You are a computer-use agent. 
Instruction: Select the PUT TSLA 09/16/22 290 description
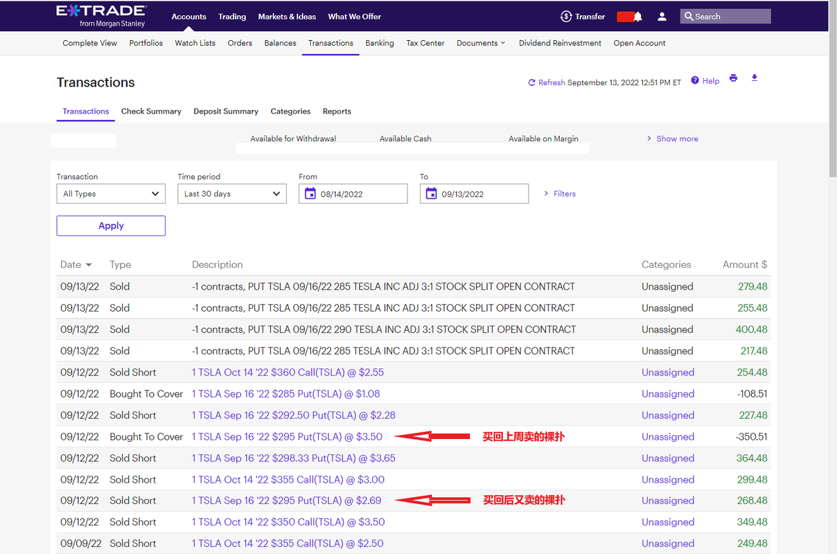click(383, 330)
